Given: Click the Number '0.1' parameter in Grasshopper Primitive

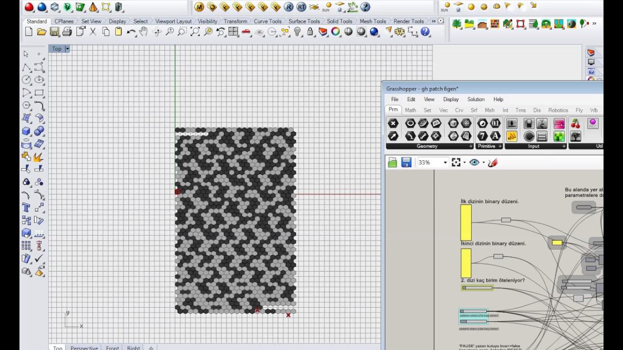Looking at the screenshot, I should (x=495, y=123).
